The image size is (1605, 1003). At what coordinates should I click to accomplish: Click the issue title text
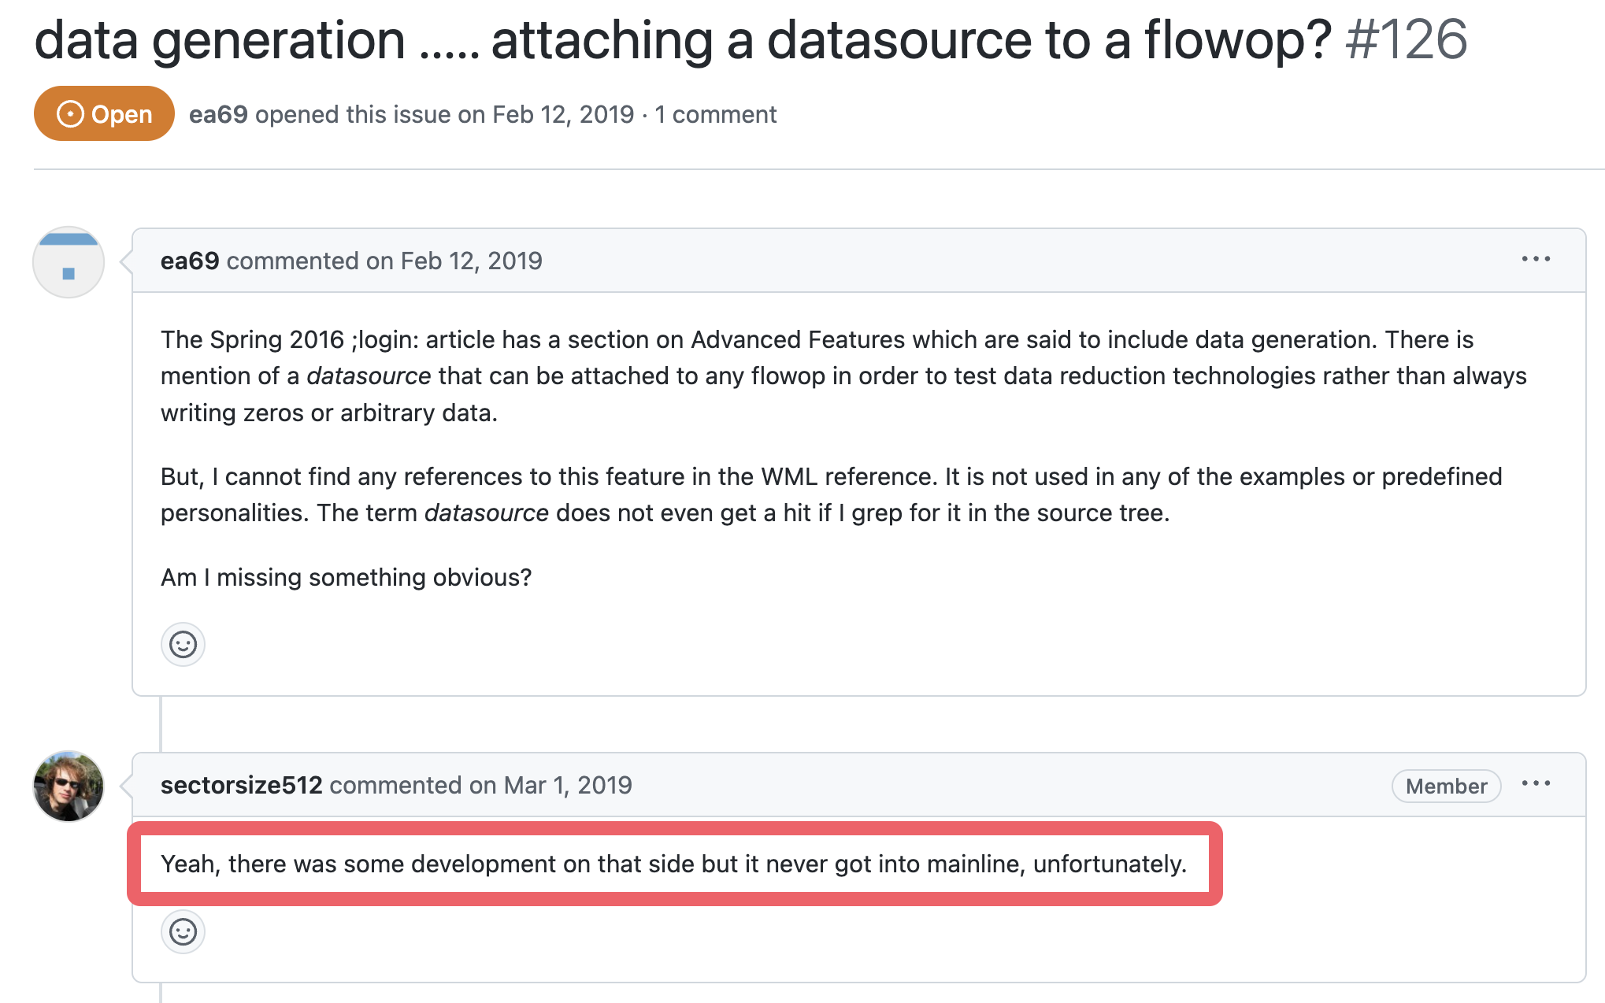tap(682, 39)
